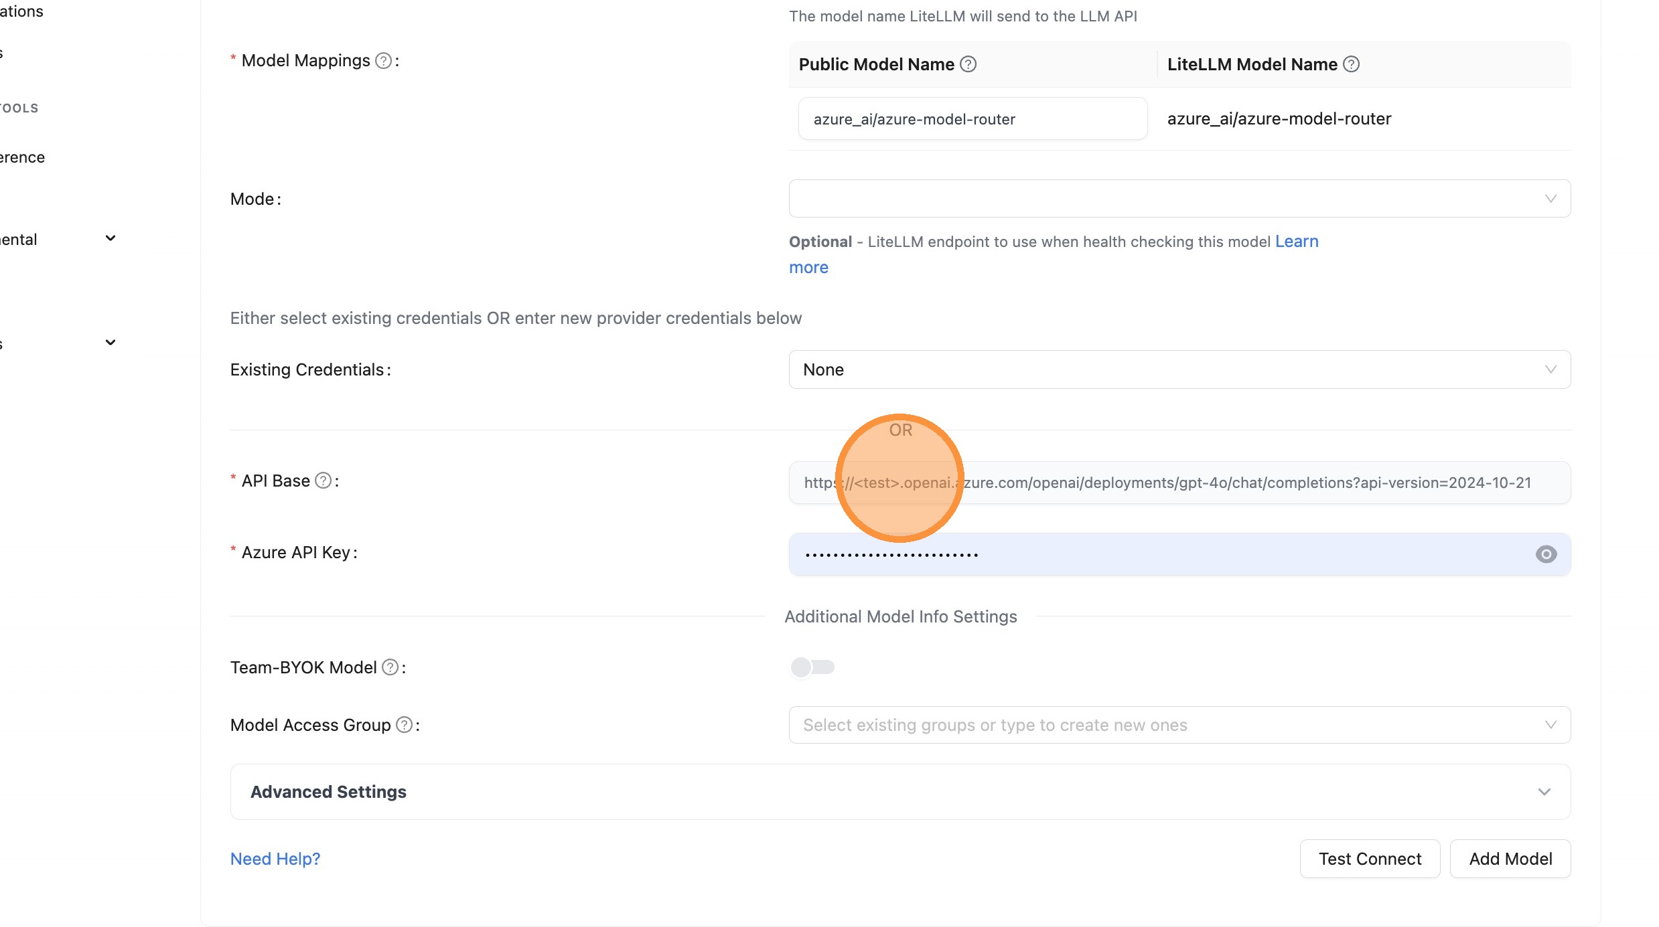
Task: Select the top sidebar navigation item
Action: (x=20, y=11)
